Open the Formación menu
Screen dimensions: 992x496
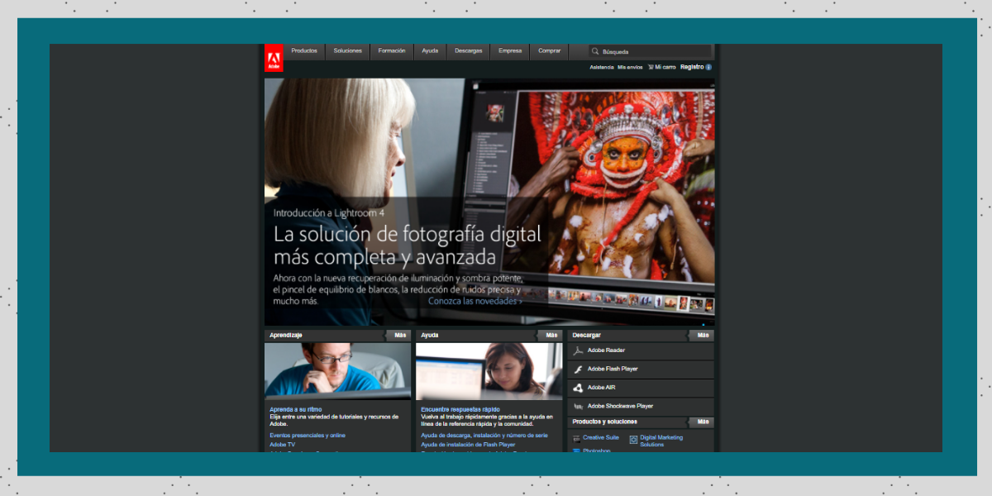coord(392,51)
